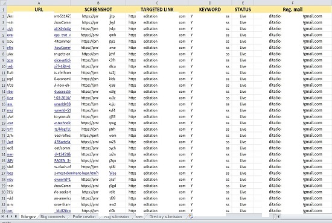Switch to the Blog comments sheet

53,216
